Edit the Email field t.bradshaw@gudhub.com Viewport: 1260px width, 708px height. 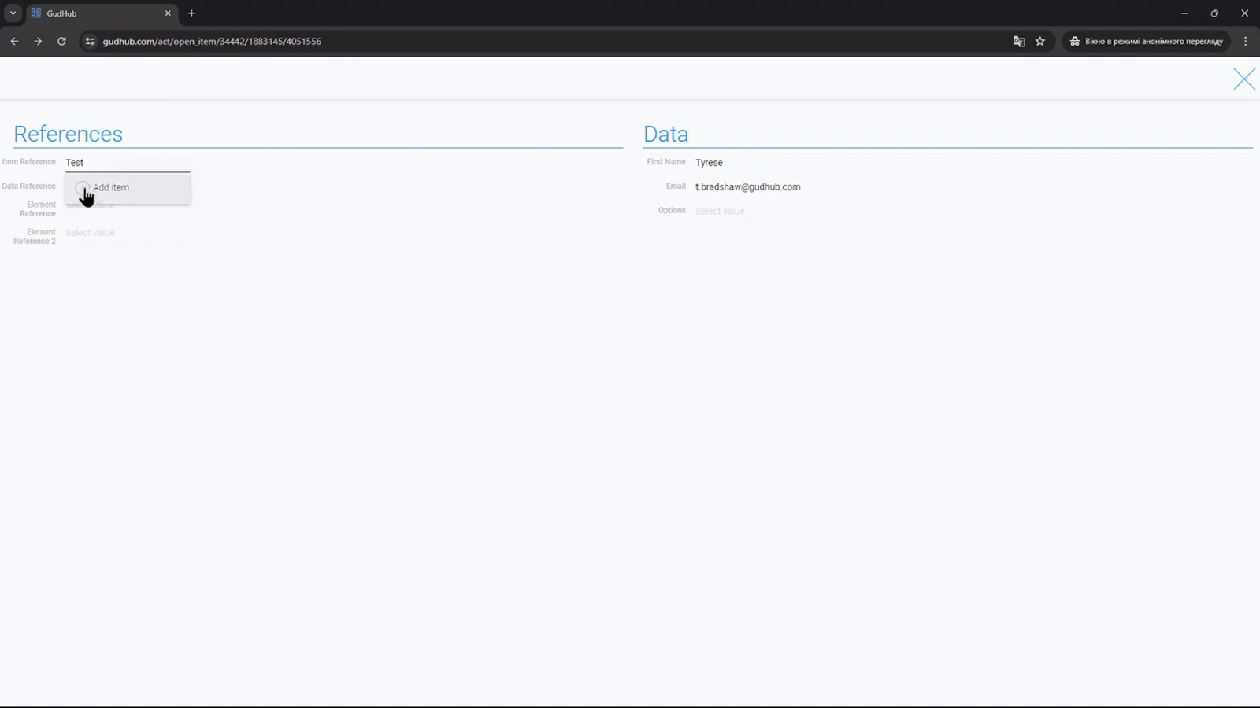(747, 187)
